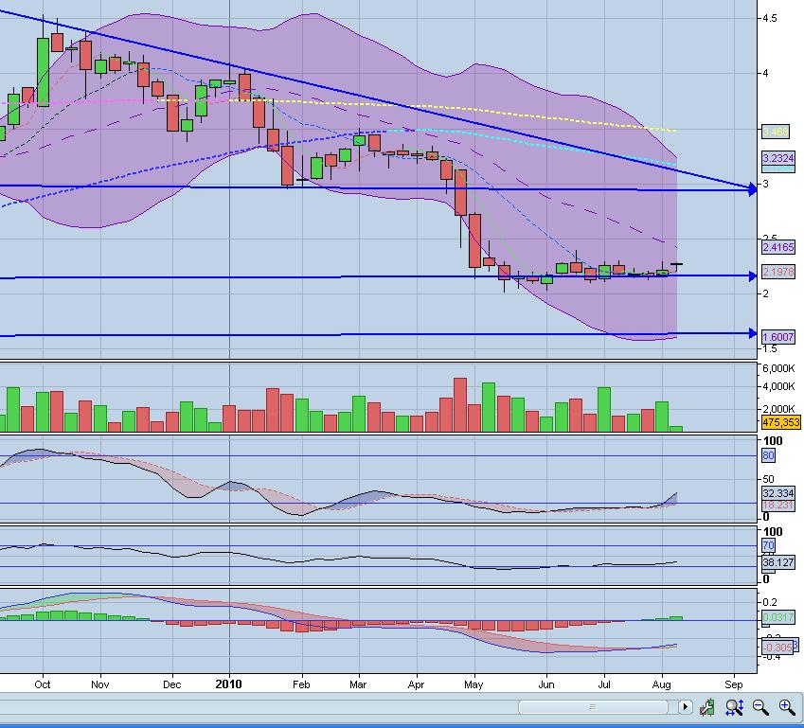Zoom in with the plus magnifier
This screenshot has width=804, height=728.
pyautogui.click(x=787, y=707)
